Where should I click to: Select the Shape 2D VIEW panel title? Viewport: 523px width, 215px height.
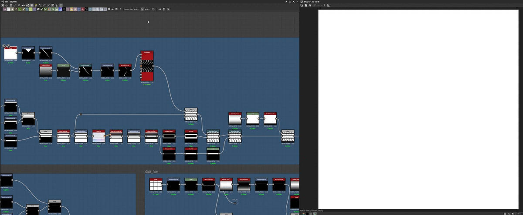pyautogui.click(x=312, y=2)
